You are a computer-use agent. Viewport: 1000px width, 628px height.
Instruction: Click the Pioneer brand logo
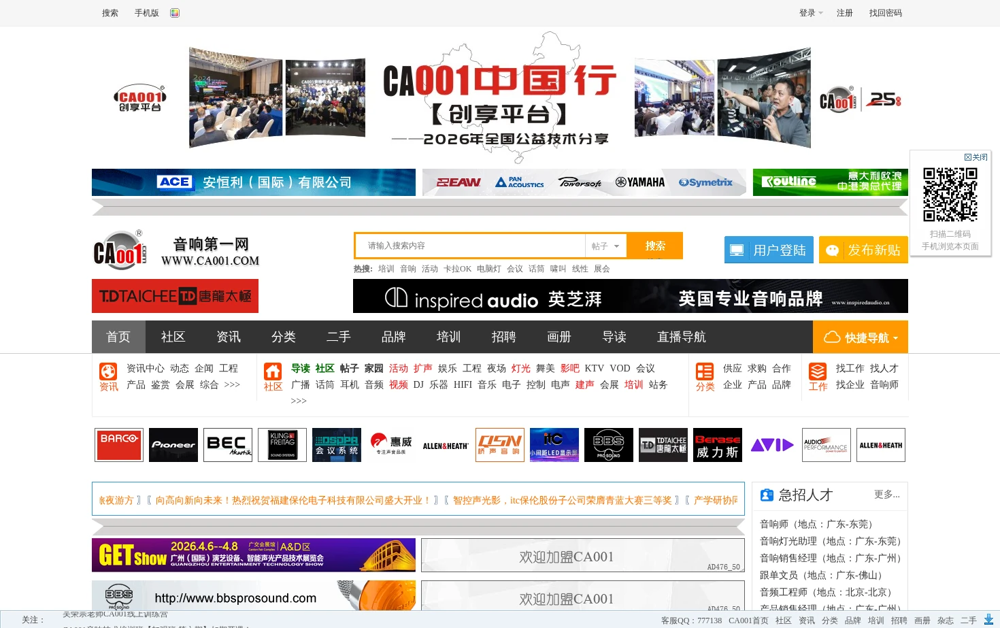tap(173, 445)
